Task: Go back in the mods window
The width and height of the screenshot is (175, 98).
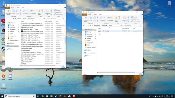Action: click(84, 26)
